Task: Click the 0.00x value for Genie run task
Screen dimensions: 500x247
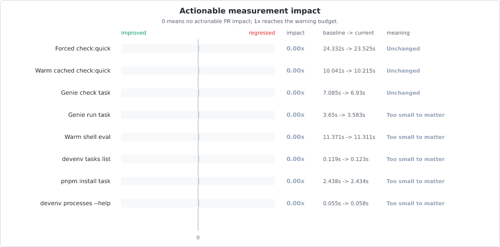Action: [x=296, y=115]
